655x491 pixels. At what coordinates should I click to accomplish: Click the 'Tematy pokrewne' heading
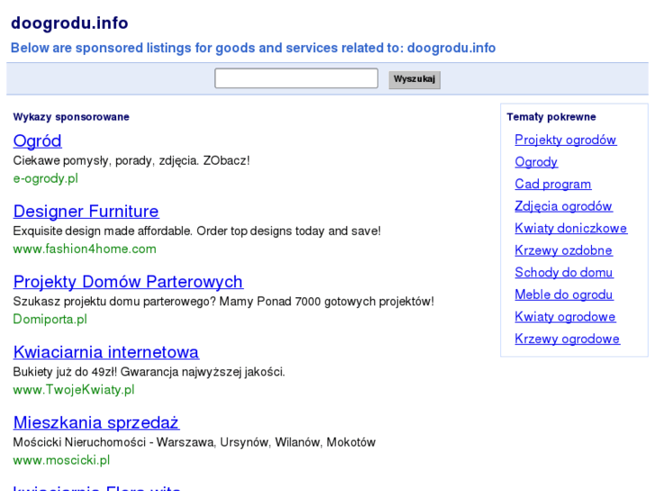coord(551,117)
